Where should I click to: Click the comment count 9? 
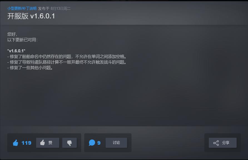tap(99, 143)
